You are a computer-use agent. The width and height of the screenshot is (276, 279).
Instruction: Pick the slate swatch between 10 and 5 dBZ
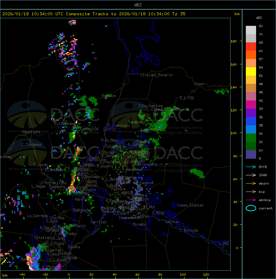[x=251, y=154]
